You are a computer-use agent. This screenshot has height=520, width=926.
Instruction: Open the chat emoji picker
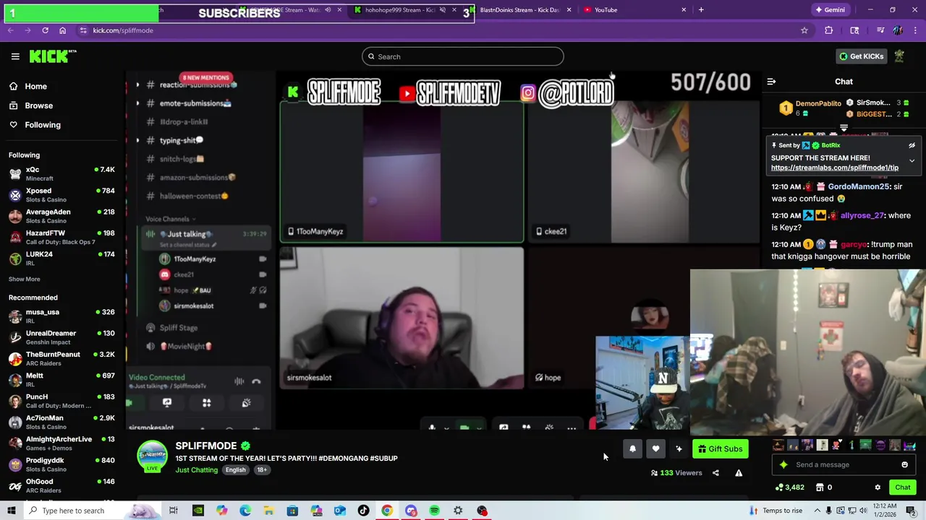point(904,465)
